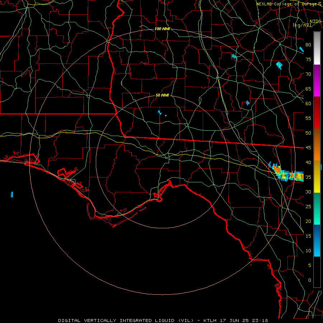The image size is (323, 323).
Task: Click the "23:18" timestamp in the footer
Action: (261, 320)
